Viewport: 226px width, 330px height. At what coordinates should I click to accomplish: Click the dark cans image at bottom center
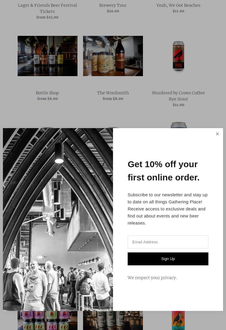tap(113, 320)
